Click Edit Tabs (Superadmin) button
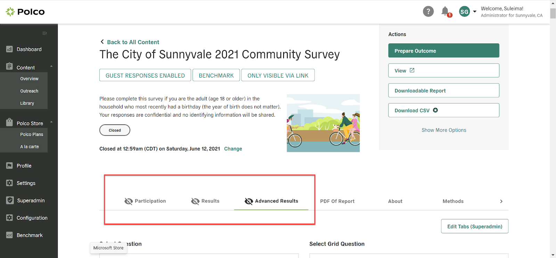The image size is (556, 258). pyautogui.click(x=475, y=226)
